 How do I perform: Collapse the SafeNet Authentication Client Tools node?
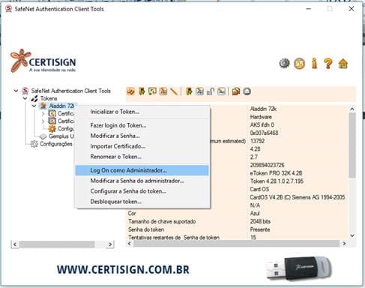tap(16, 91)
